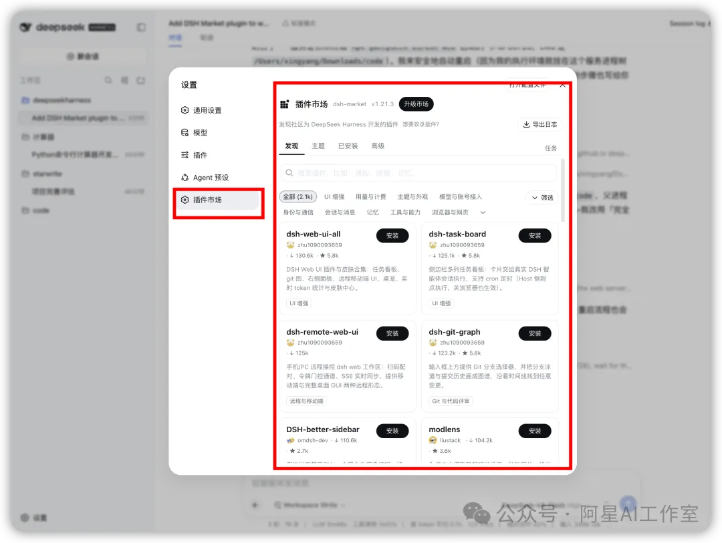Click 远程与移动端 tag on dsh-remote-web-ui card
This screenshot has width=722, height=543.
pos(307,401)
